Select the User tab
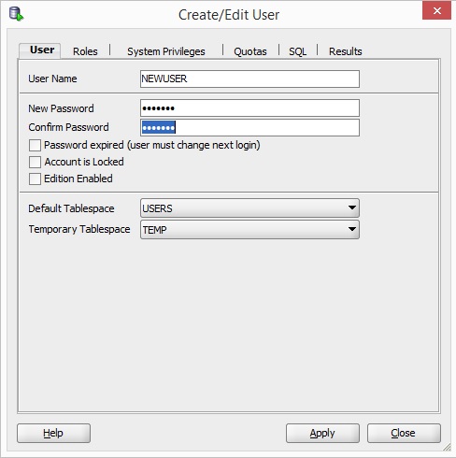Screen dimensions: 456x458 tap(42, 50)
